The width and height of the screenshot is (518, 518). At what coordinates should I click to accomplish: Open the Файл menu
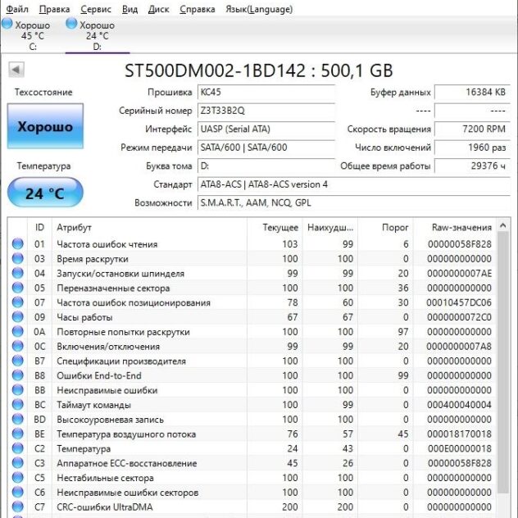pos(16,9)
